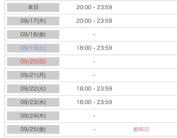The height and width of the screenshot is (138, 177).
Task: Click the pink 給料日 payday note
Action: click(x=141, y=129)
